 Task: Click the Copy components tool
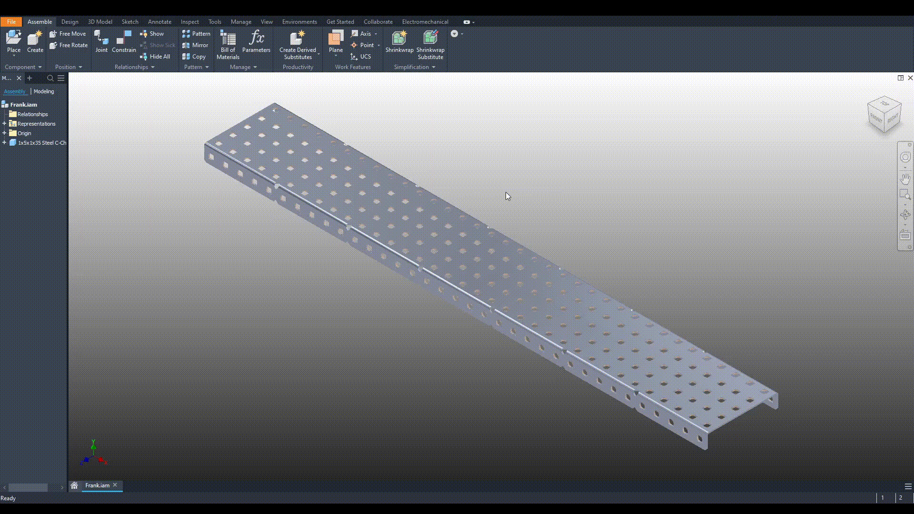tap(194, 57)
